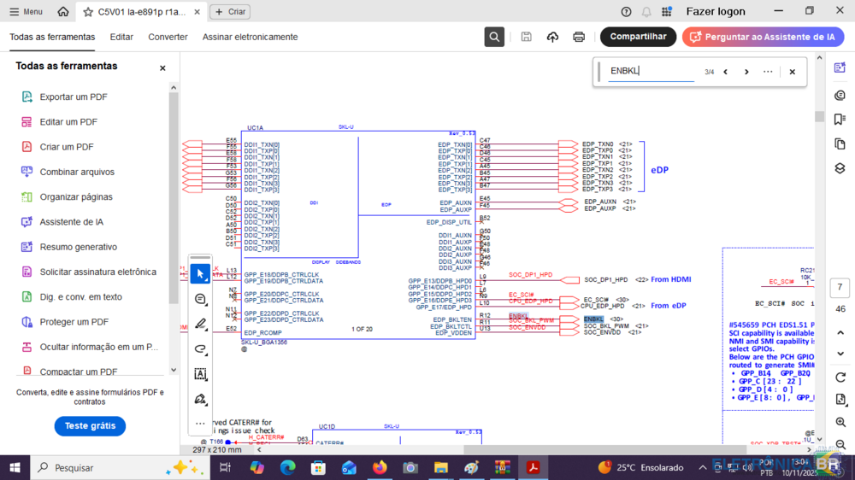Open the bookmarks panel on right rail
Screen dimensions: 855x480
click(840, 119)
